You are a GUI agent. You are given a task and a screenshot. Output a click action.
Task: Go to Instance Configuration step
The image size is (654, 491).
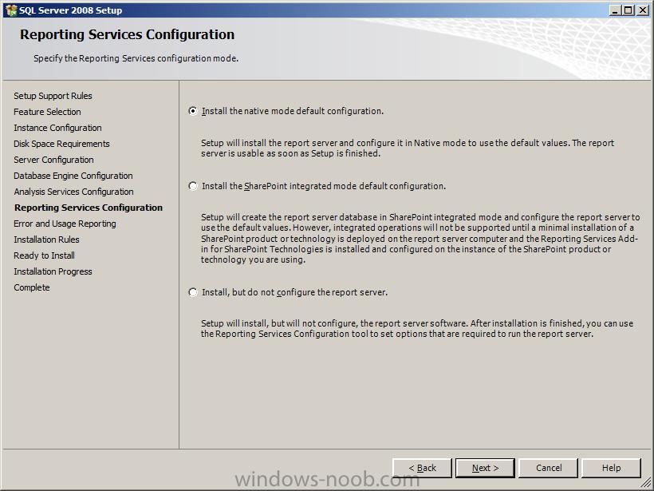pyautogui.click(x=57, y=128)
